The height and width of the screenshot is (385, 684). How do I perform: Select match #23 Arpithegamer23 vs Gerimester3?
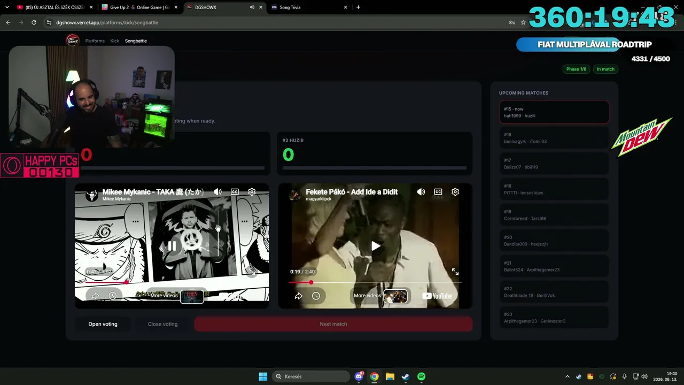click(554, 318)
